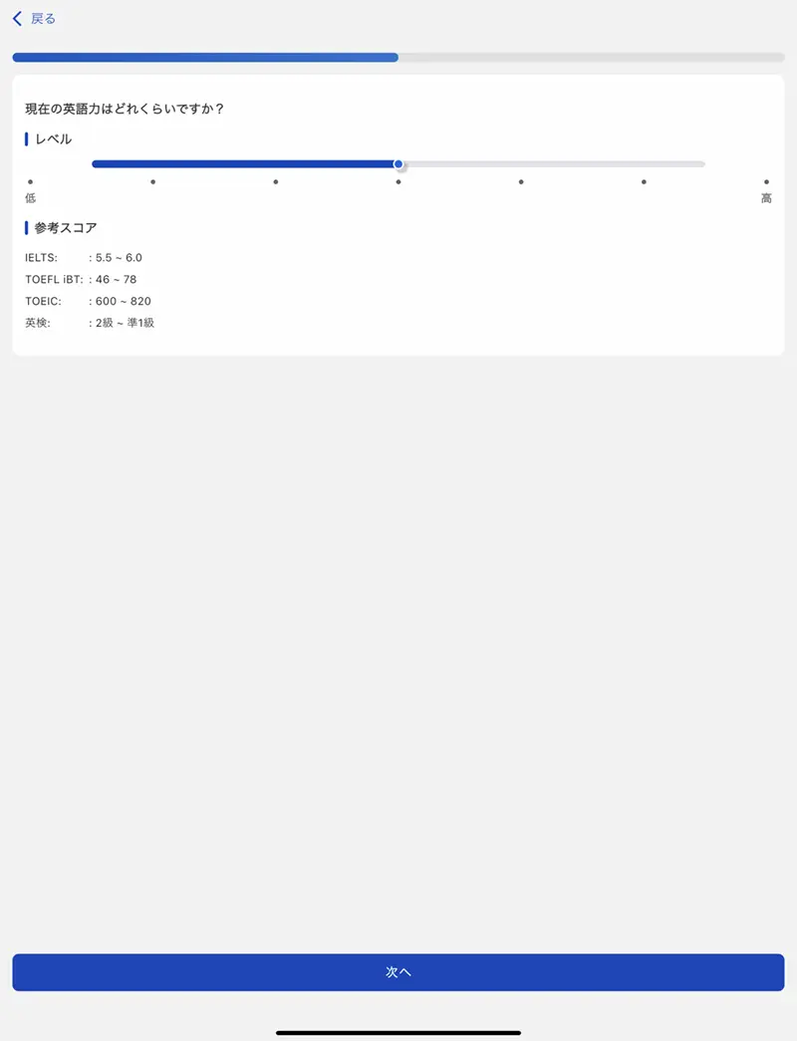
Task: Tap the back chevron arrow icon
Action: click(17, 19)
